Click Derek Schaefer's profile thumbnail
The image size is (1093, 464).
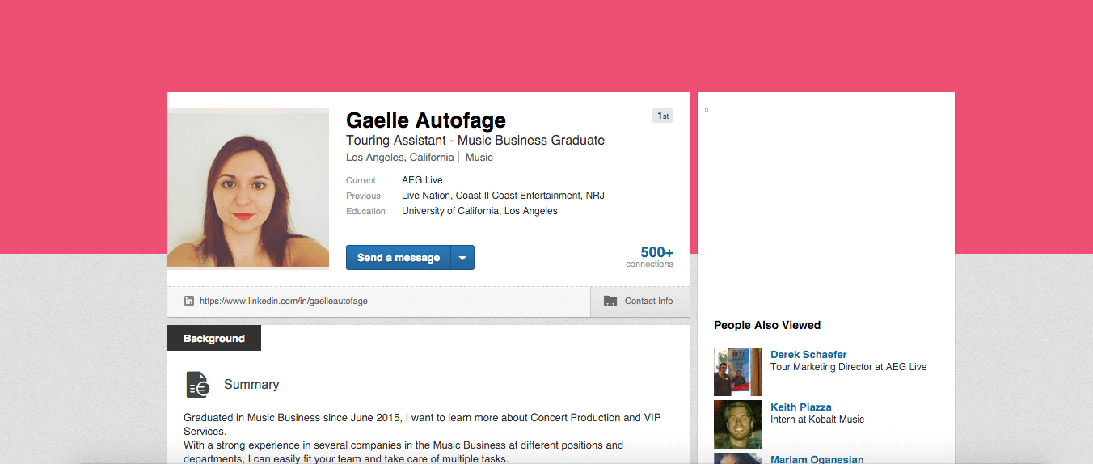[x=738, y=372]
